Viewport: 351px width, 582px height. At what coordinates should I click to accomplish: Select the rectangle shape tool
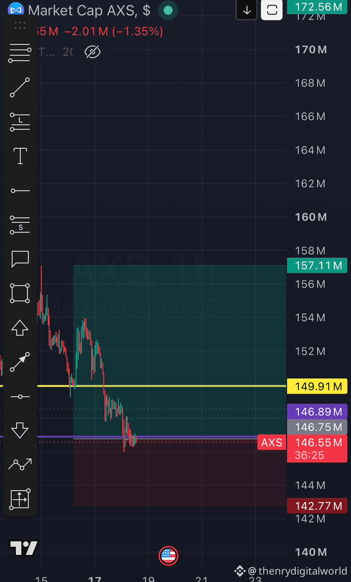[20, 293]
